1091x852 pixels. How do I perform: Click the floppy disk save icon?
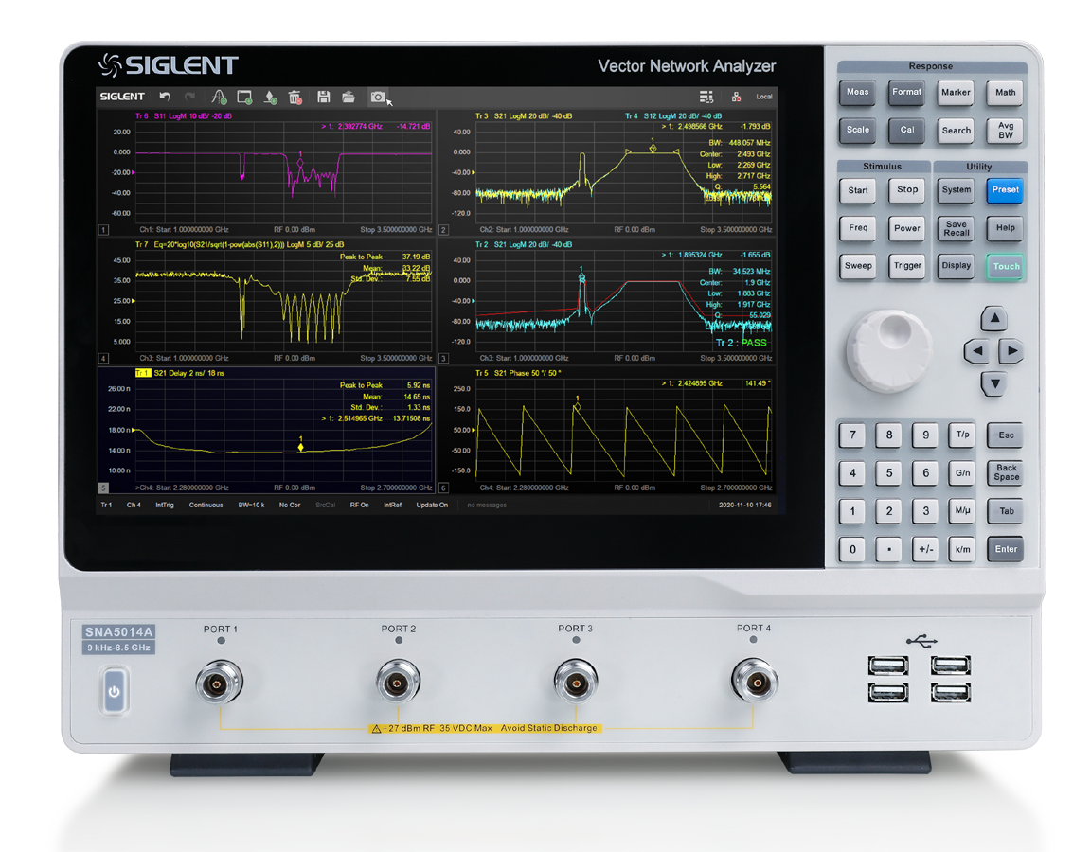point(323,97)
